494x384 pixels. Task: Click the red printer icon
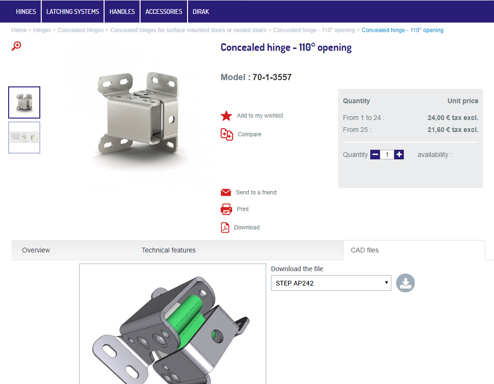pos(226,209)
